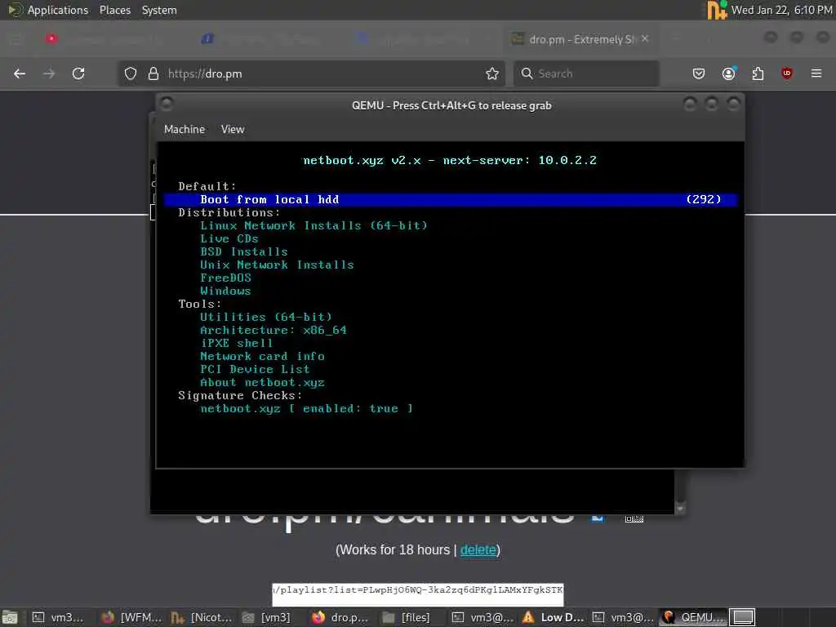Click the search magnifier icon
This screenshot has width=836, height=627.
click(x=527, y=73)
